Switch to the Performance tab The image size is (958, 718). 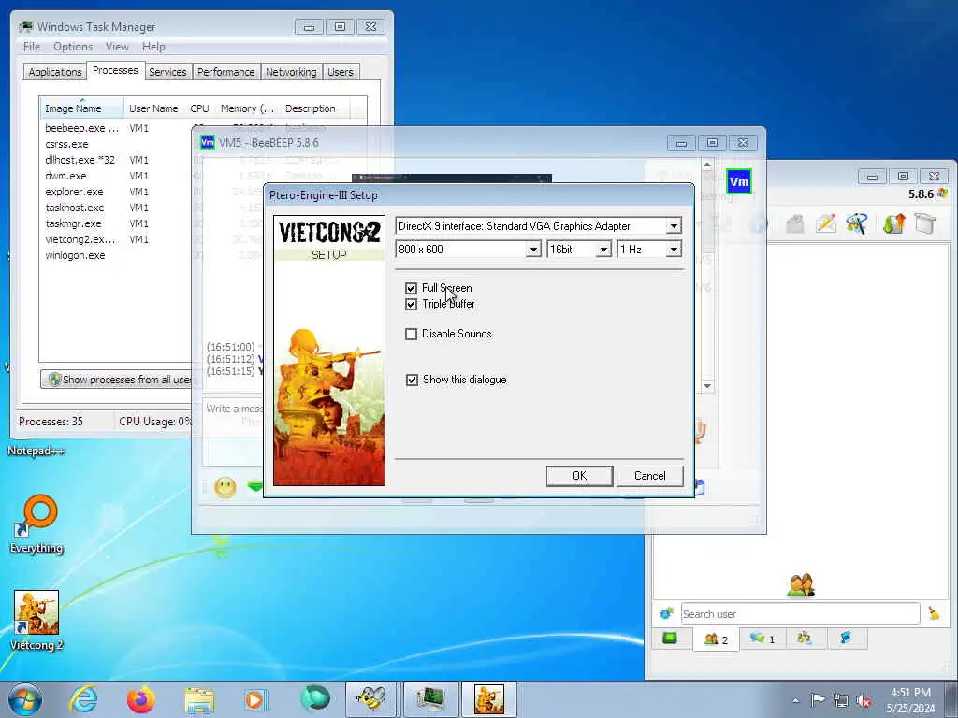pyautogui.click(x=226, y=72)
